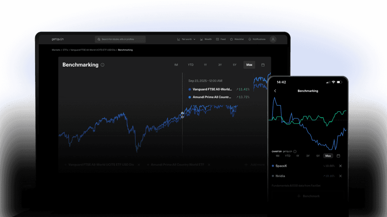Click the Notifications bell icon
This screenshot has height=217, width=387.
coord(250,39)
